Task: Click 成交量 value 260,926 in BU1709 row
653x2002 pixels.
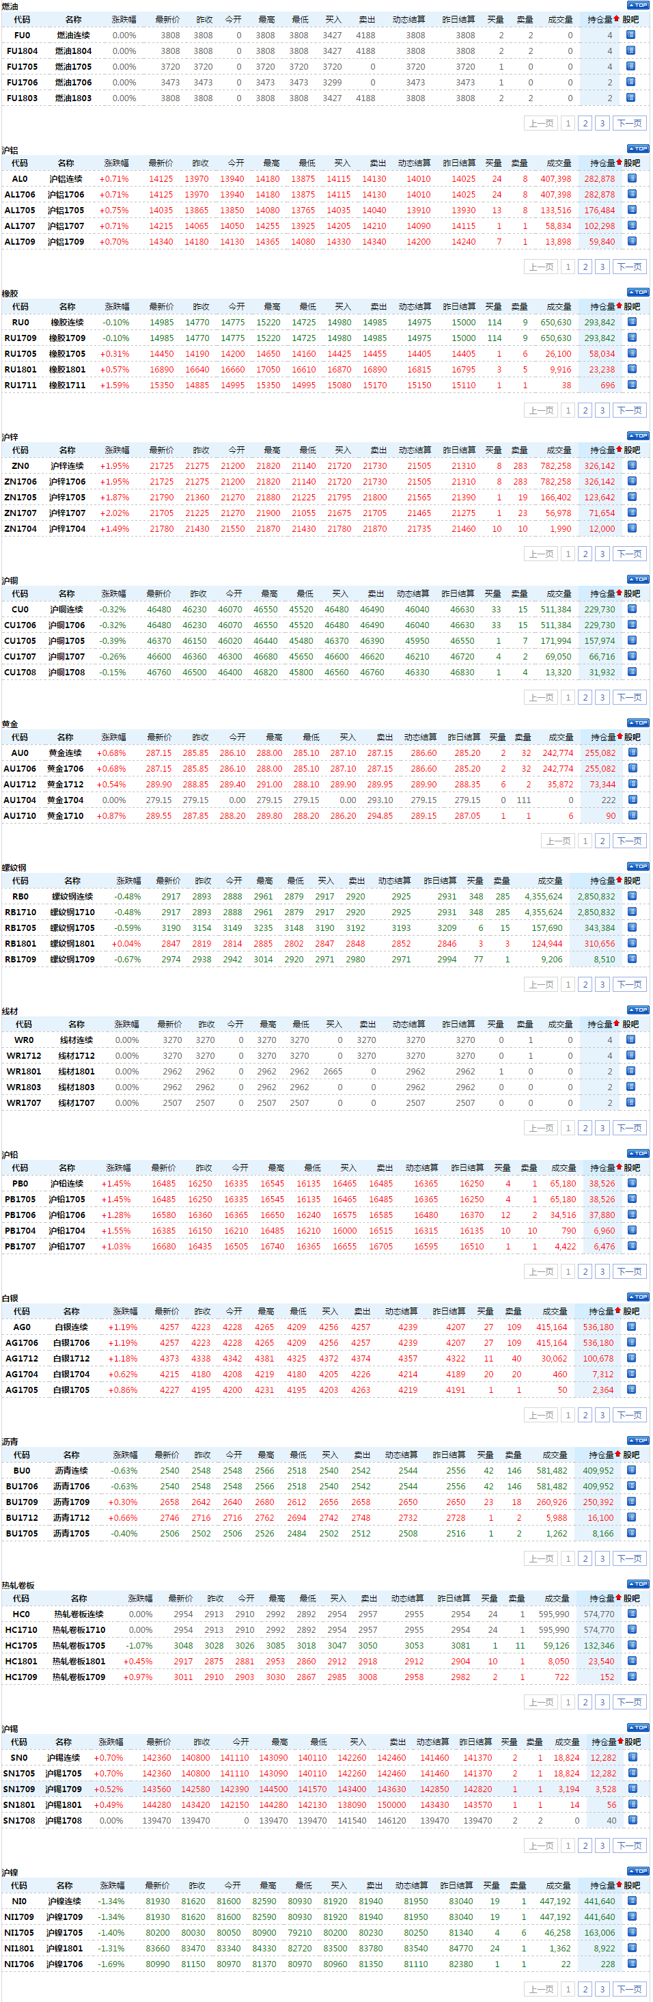Action: (551, 1502)
